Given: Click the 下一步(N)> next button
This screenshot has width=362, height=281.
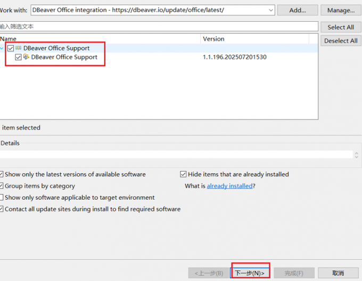Looking at the screenshot, I should [x=250, y=273].
